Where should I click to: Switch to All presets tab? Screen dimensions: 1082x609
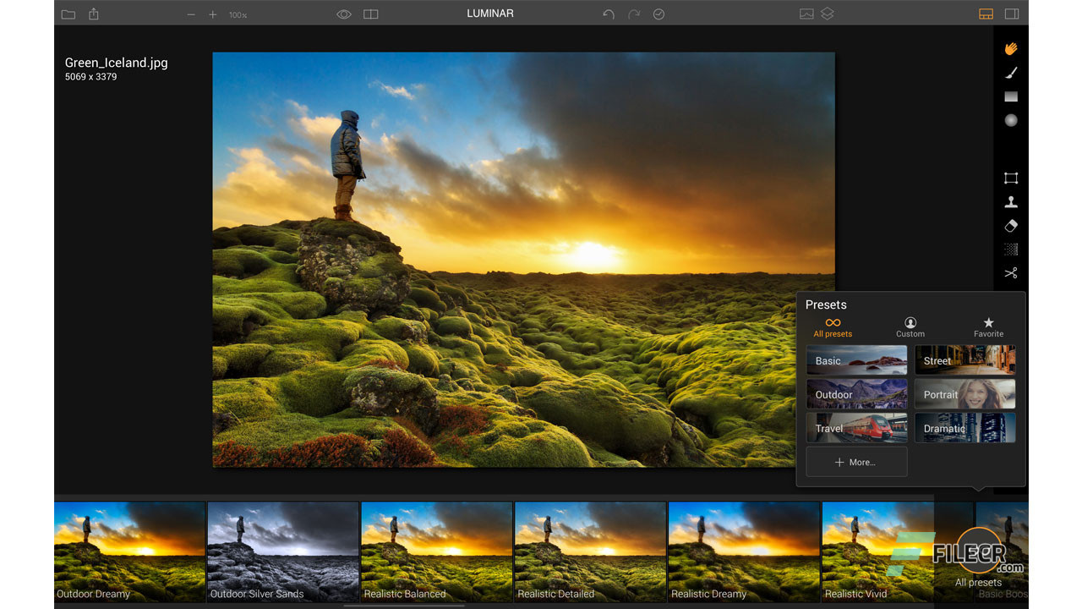coord(833,328)
